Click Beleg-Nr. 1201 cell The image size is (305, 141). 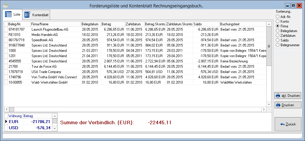pos(19,56)
